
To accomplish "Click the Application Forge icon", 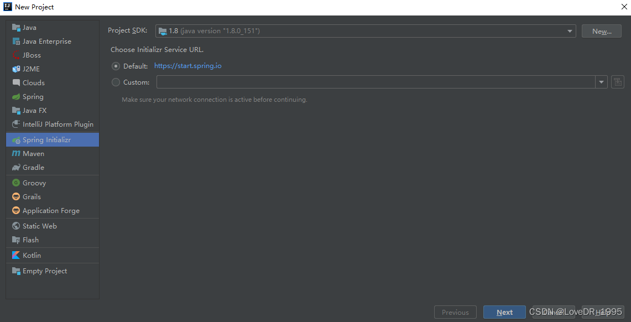I will click(16, 210).
